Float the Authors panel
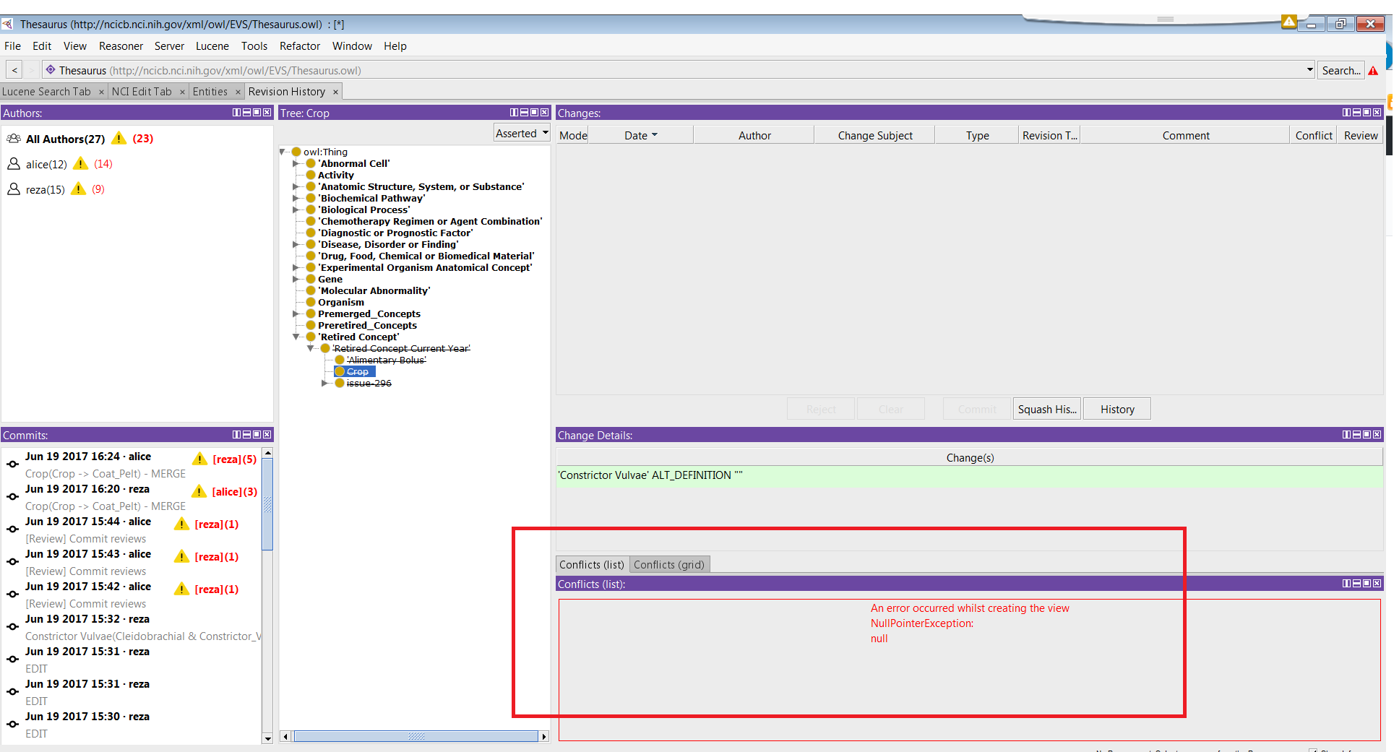 [x=257, y=113]
